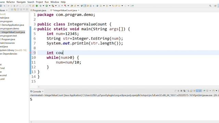Click the Open Perspective icon

(215, 6)
